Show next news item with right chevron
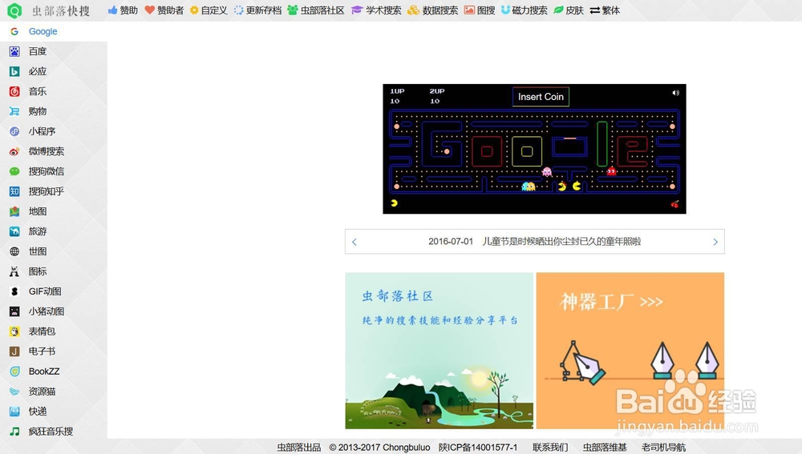Screen dimensions: 802x454 pyautogui.click(x=715, y=242)
